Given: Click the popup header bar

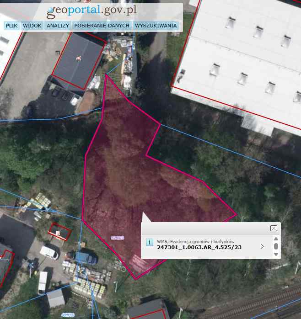Looking at the screenshot, I should [x=204, y=228].
